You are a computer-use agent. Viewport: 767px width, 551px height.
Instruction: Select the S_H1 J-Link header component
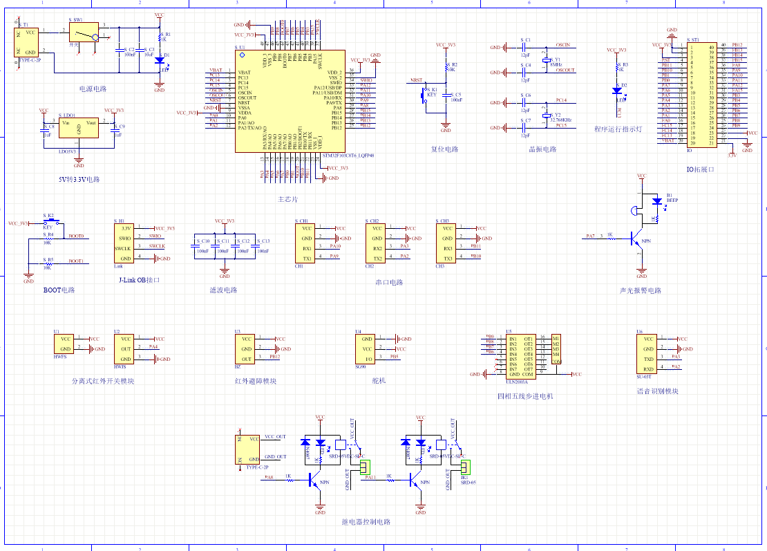[124, 243]
